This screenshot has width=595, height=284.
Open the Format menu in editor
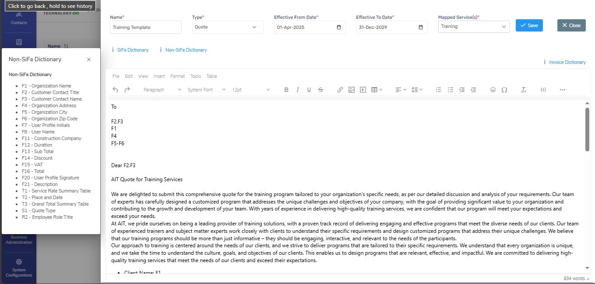178,76
